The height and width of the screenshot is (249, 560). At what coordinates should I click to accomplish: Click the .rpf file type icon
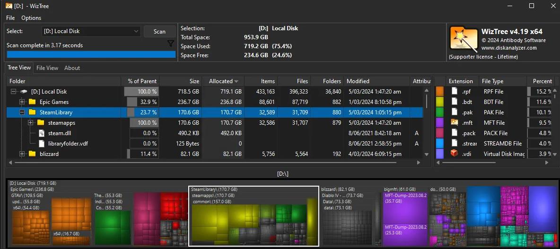coord(454,91)
